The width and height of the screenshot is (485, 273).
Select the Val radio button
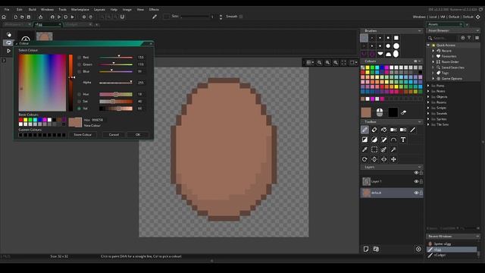point(79,108)
